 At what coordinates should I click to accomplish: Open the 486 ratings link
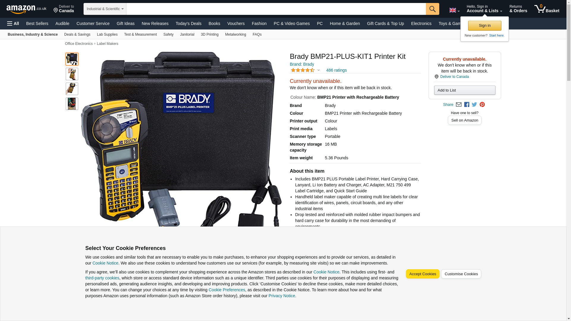[x=336, y=70]
